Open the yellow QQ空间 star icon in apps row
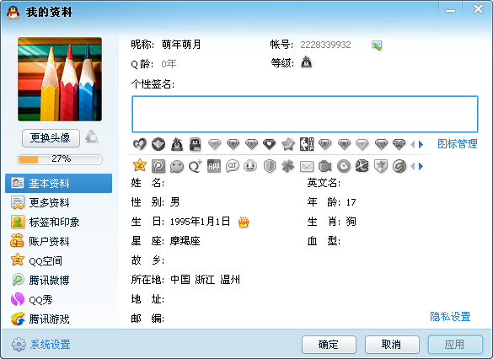The width and height of the screenshot is (493, 359). 140,165
